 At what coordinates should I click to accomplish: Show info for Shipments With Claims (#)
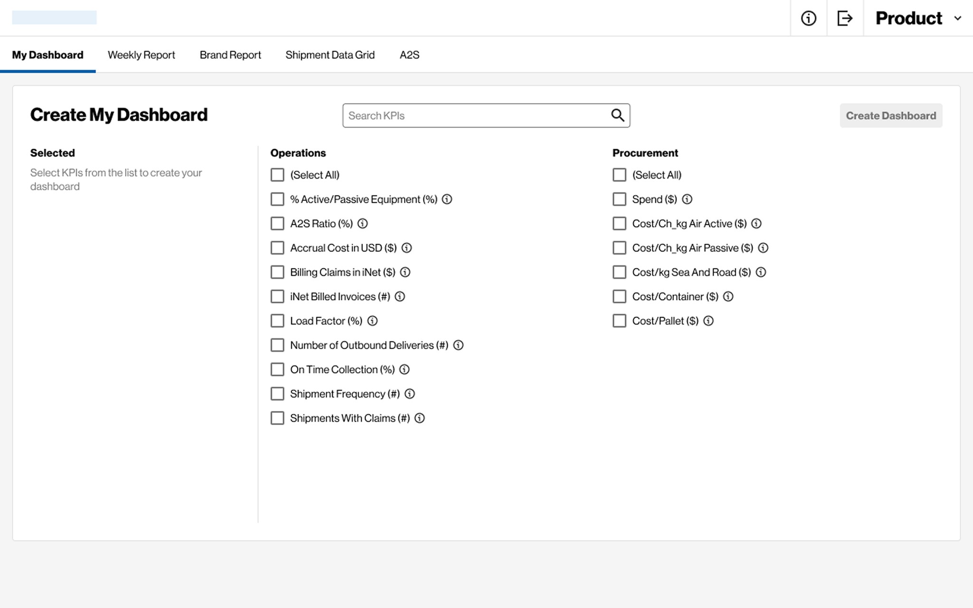point(420,418)
